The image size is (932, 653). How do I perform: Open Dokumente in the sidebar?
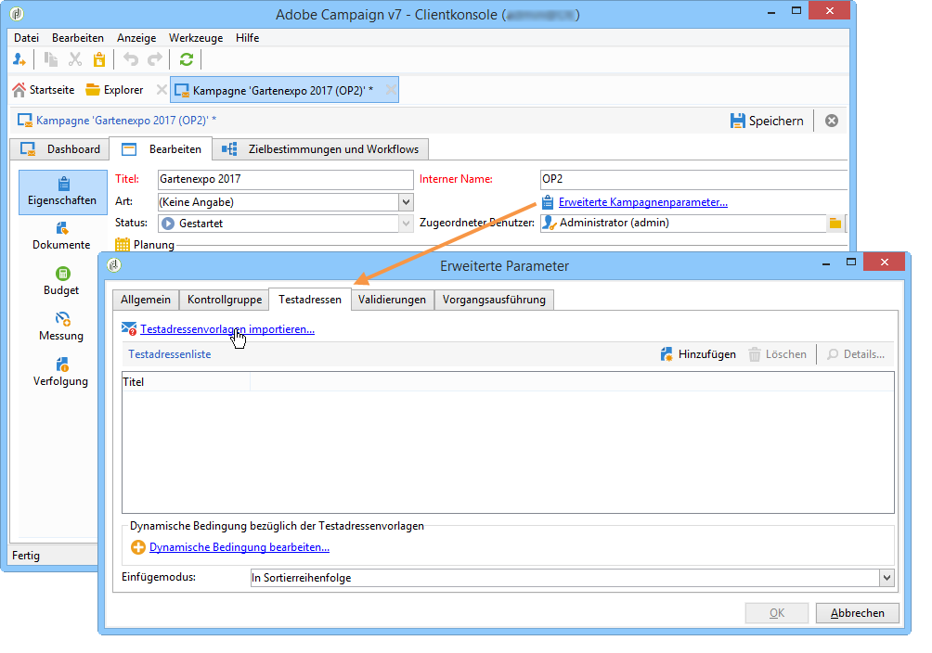[x=61, y=236]
